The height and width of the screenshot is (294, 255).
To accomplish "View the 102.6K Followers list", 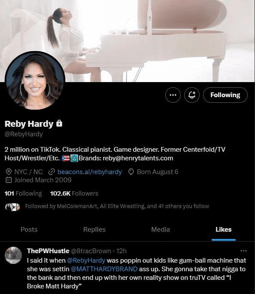I will (74, 193).
